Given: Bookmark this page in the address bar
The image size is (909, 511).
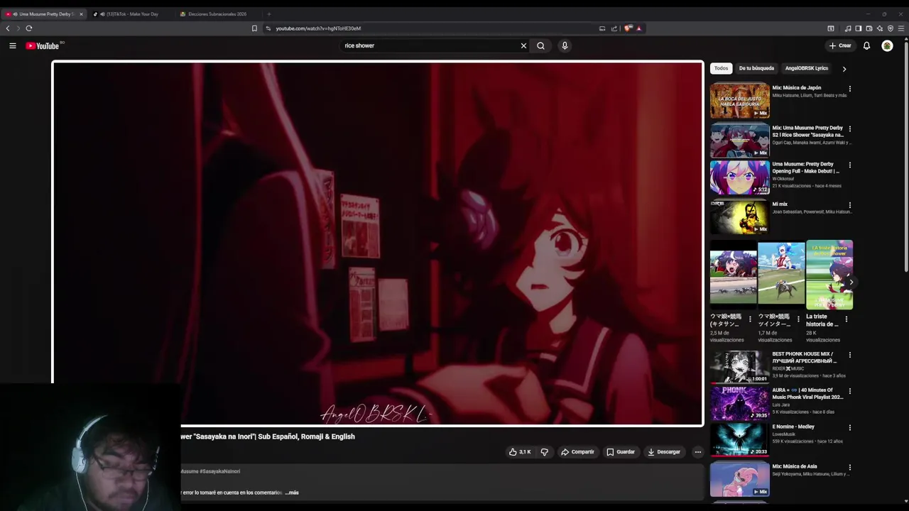Looking at the screenshot, I should 254,28.
